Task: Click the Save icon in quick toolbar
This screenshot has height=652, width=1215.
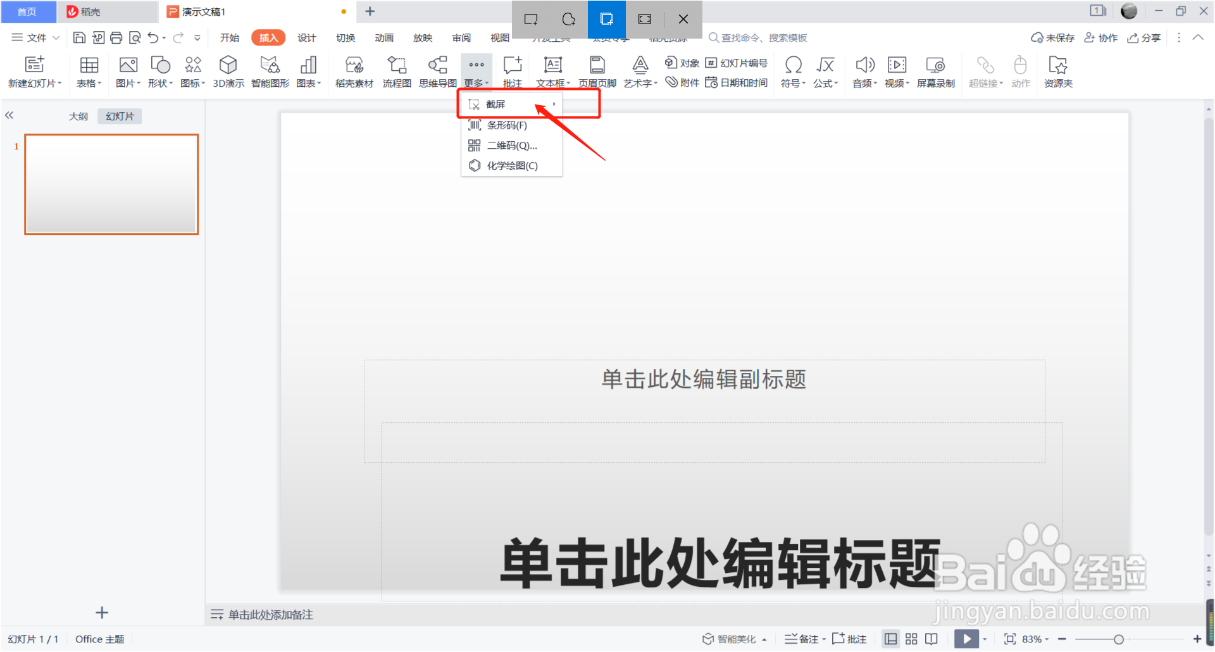Action: pyautogui.click(x=79, y=37)
